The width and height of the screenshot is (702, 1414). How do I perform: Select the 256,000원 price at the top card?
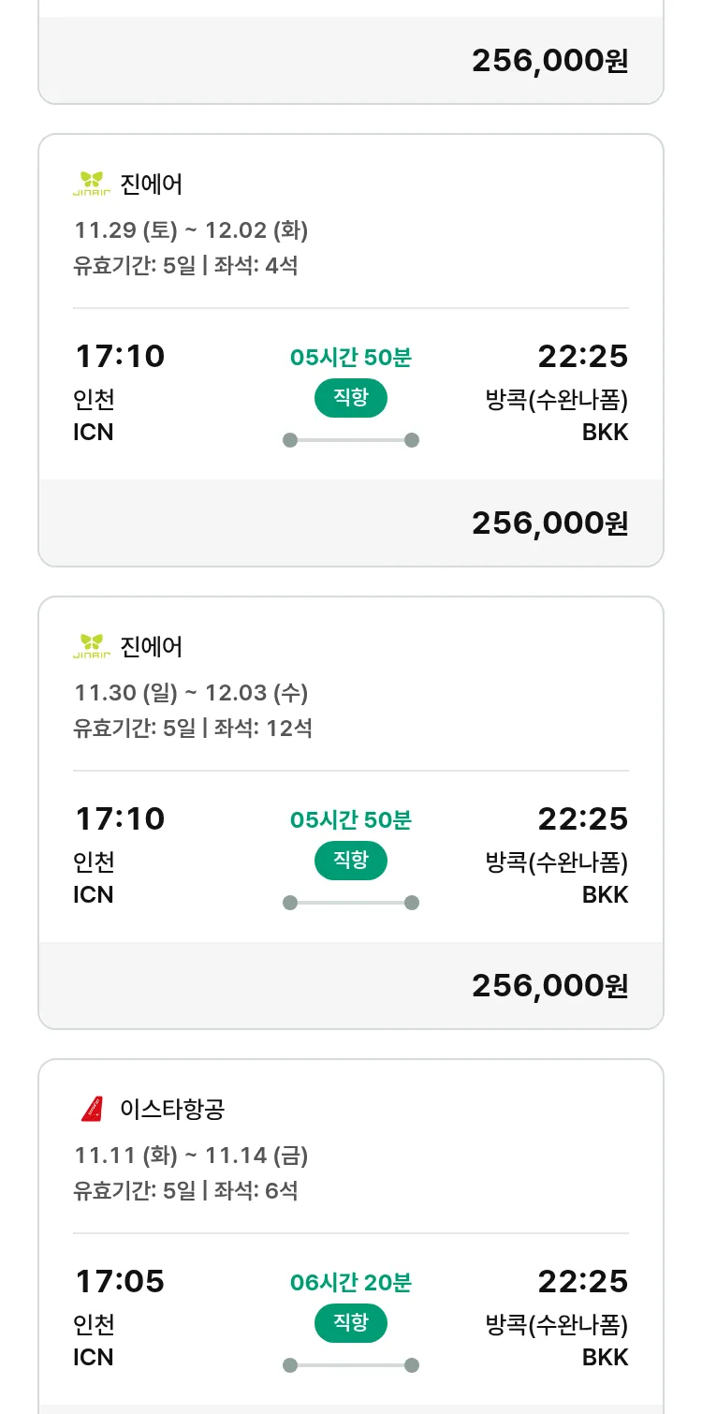point(549,61)
